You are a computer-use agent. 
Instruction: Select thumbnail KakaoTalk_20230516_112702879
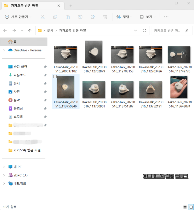pos(94,52)
